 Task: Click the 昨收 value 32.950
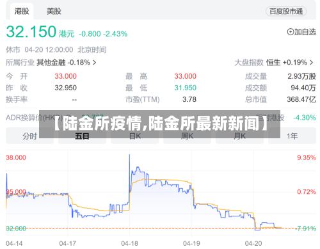tap(65, 88)
